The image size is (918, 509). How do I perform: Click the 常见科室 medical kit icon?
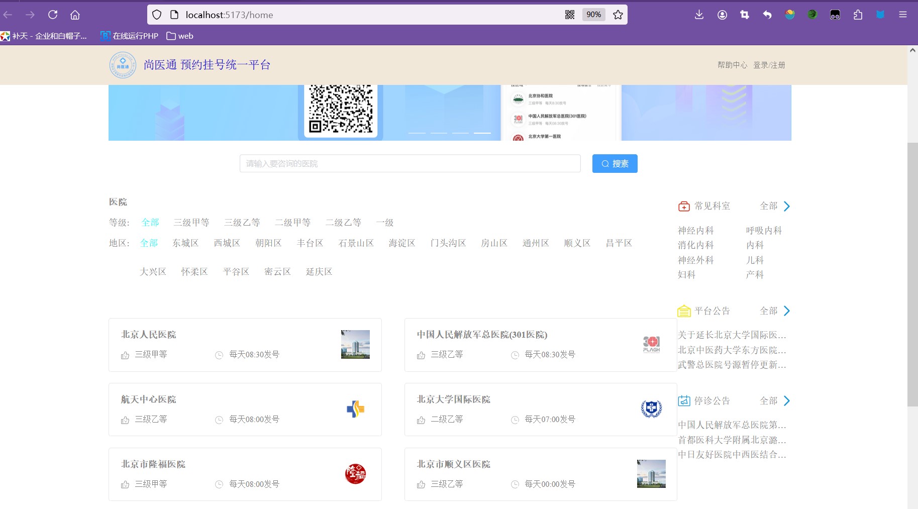point(684,206)
